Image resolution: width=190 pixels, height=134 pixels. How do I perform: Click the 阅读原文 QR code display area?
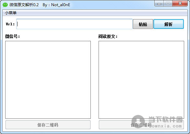pyautogui.click(x=141, y=80)
